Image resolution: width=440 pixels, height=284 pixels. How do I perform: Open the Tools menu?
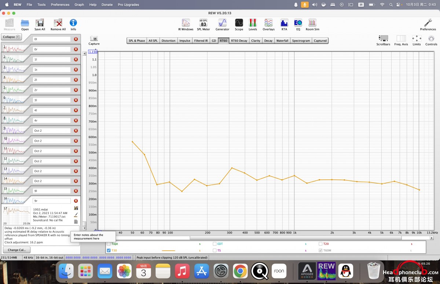coord(41,5)
